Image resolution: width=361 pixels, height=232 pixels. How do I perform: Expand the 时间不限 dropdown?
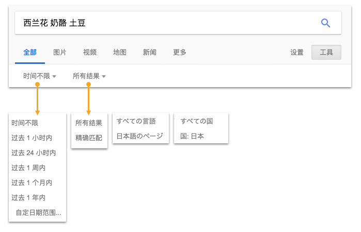(x=40, y=76)
